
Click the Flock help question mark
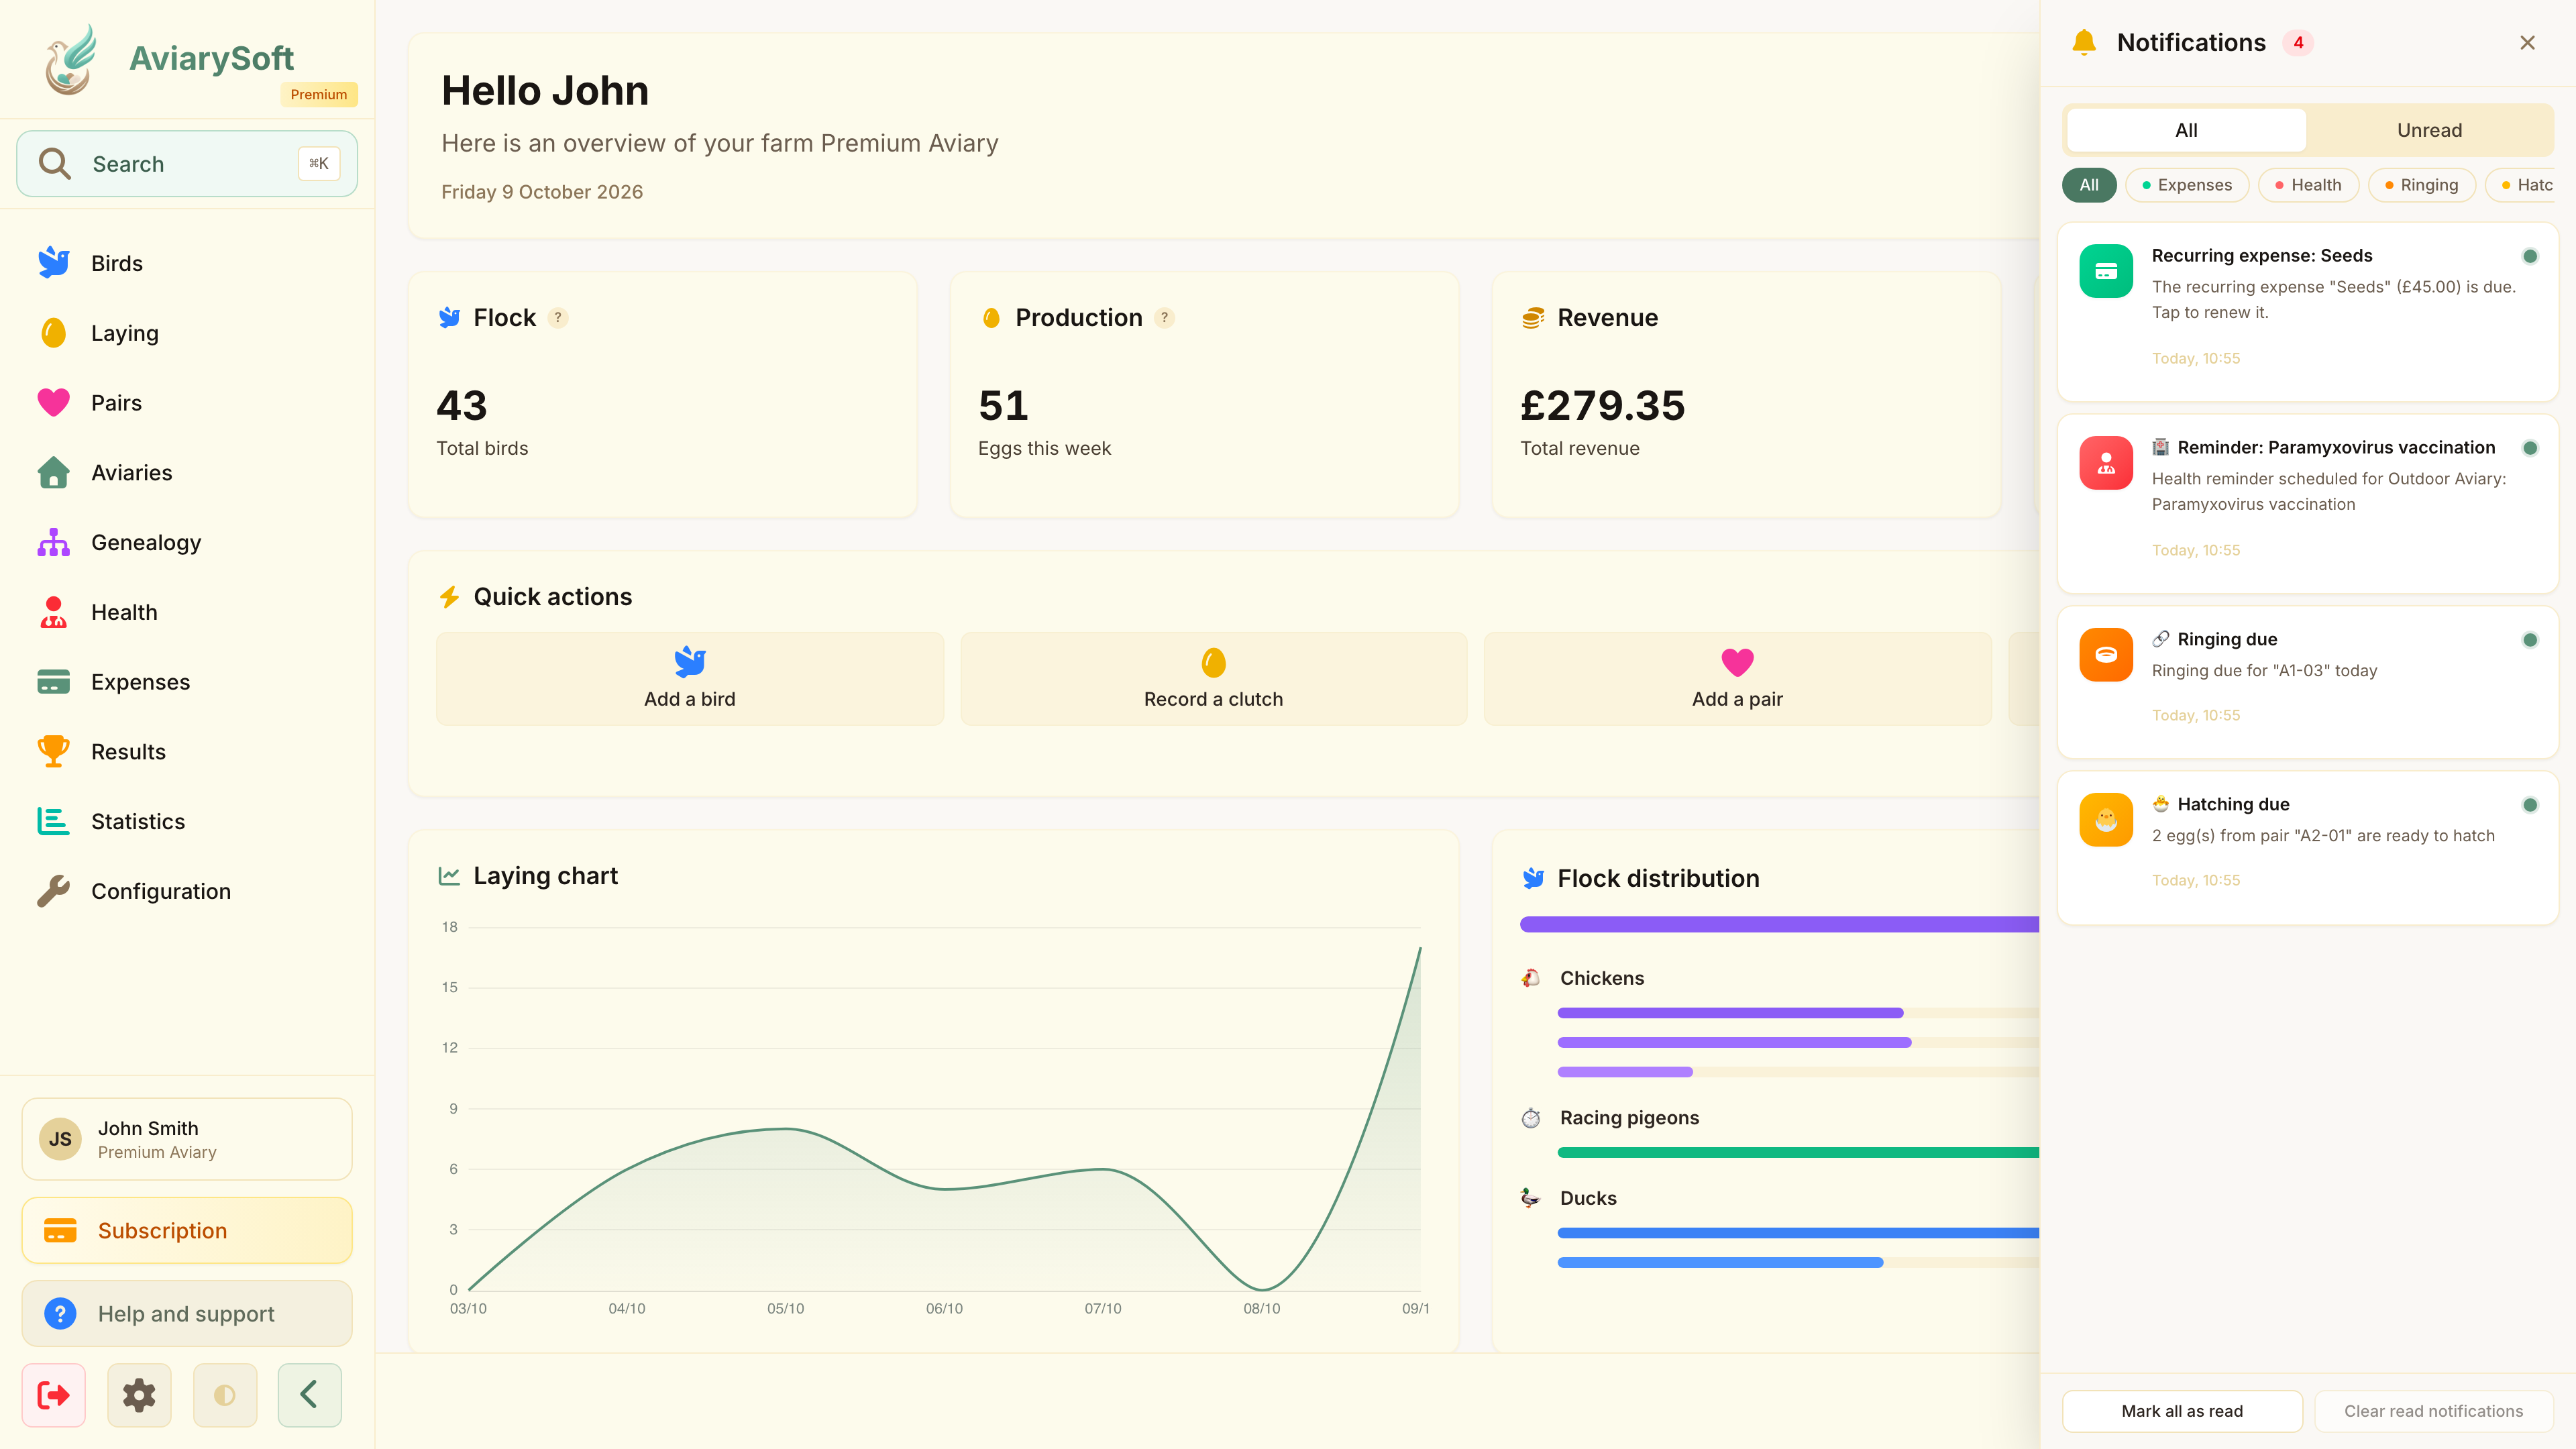point(558,318)
